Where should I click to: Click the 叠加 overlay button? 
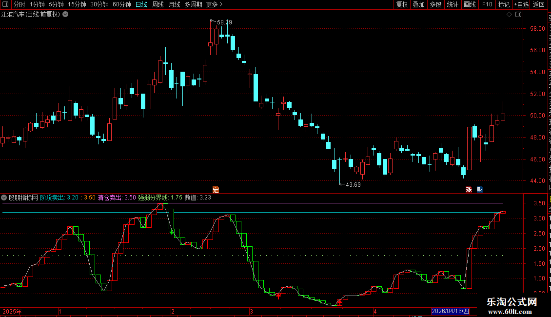[418, 4]
